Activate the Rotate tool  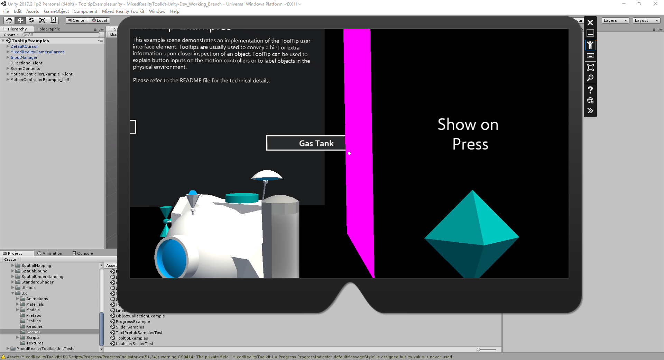tap(31, 20)
